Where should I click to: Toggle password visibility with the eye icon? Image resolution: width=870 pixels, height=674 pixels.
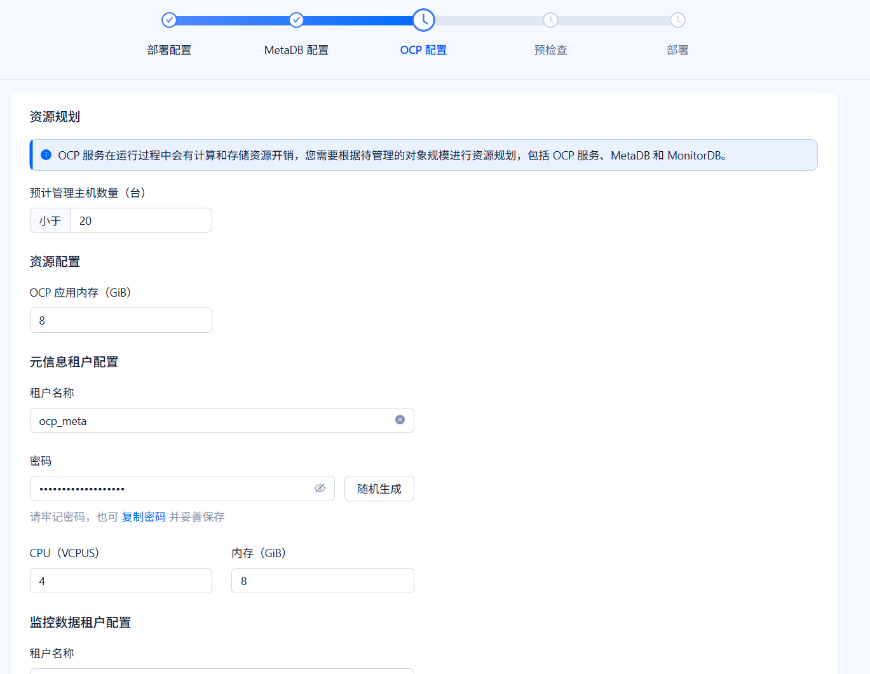320,489
